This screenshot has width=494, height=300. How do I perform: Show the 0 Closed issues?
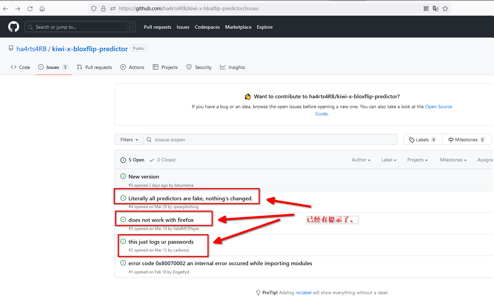click(163, 160)
